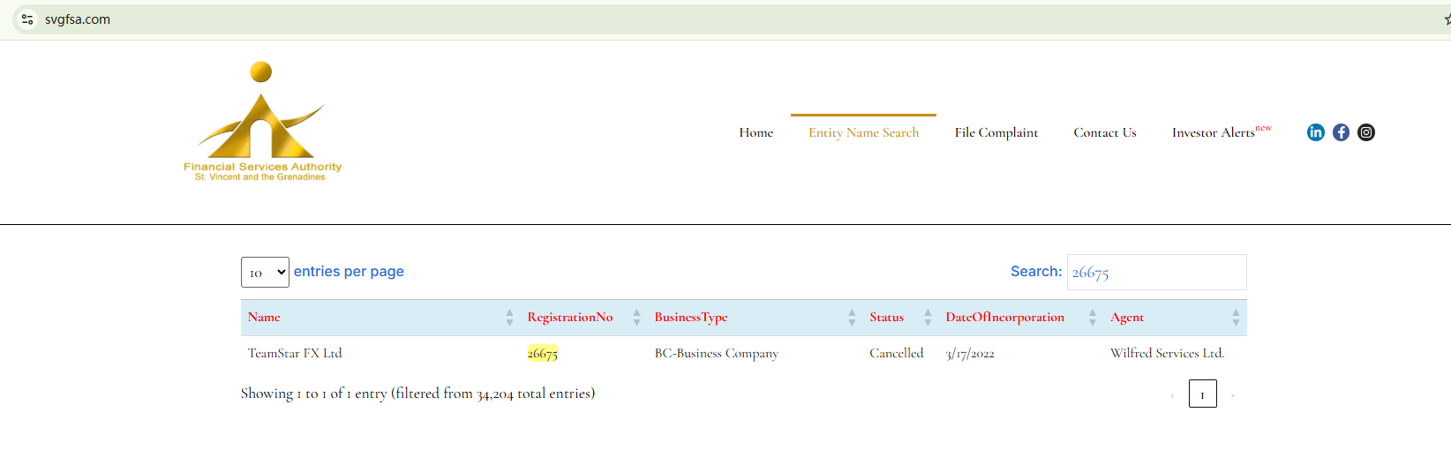Go to the Home menu item

point(756,132)
